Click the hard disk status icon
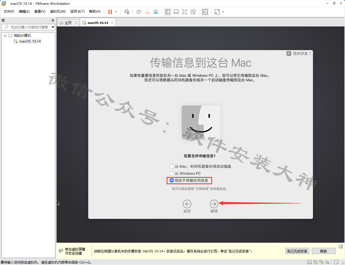Screen dimensions: 345x265 coord(310,262)
